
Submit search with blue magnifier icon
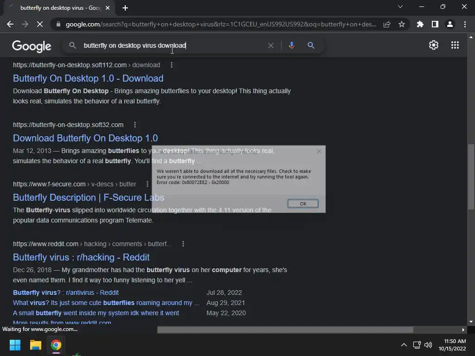(x=311, y=45)
